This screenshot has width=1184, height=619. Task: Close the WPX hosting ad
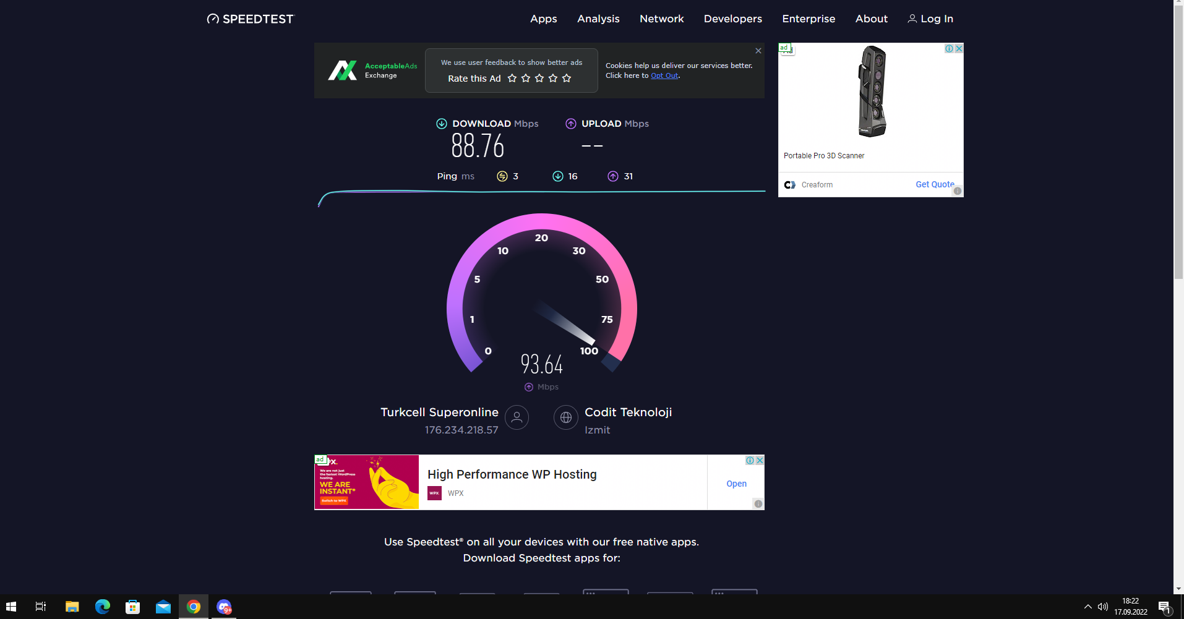(760, 460)
